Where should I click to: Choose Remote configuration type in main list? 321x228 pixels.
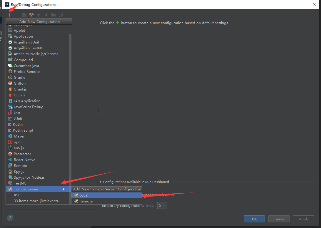click(x=38, y=166)
